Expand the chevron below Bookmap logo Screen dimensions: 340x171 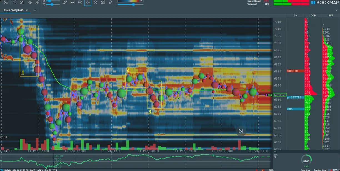[336, 10]
